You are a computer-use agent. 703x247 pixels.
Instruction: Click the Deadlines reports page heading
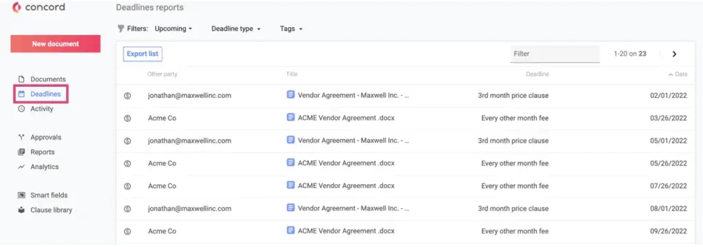coord(150,8)
